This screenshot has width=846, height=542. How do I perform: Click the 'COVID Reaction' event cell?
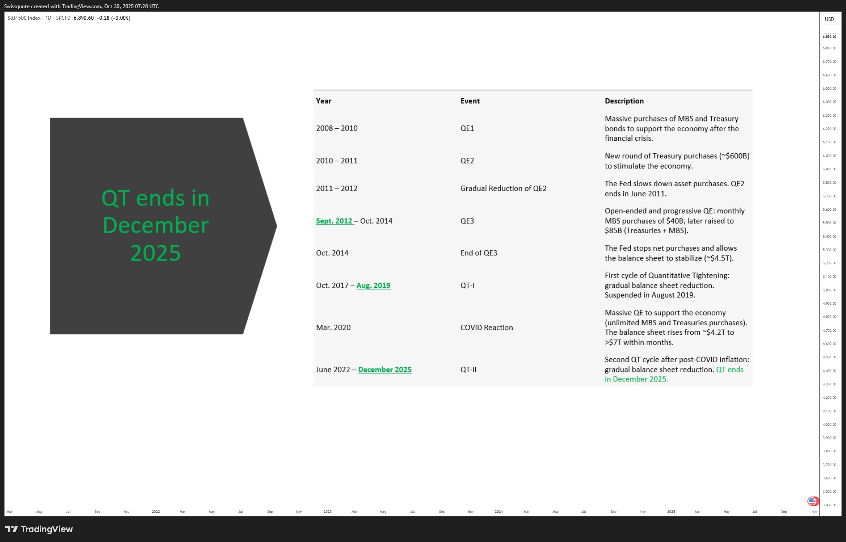point(486,327)
